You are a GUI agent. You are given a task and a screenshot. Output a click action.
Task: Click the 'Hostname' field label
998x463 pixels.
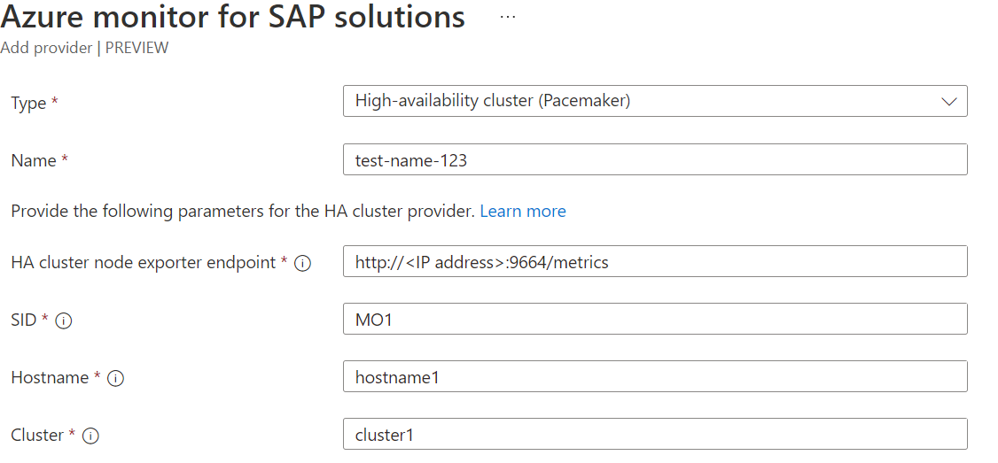[x=50, y=378]
